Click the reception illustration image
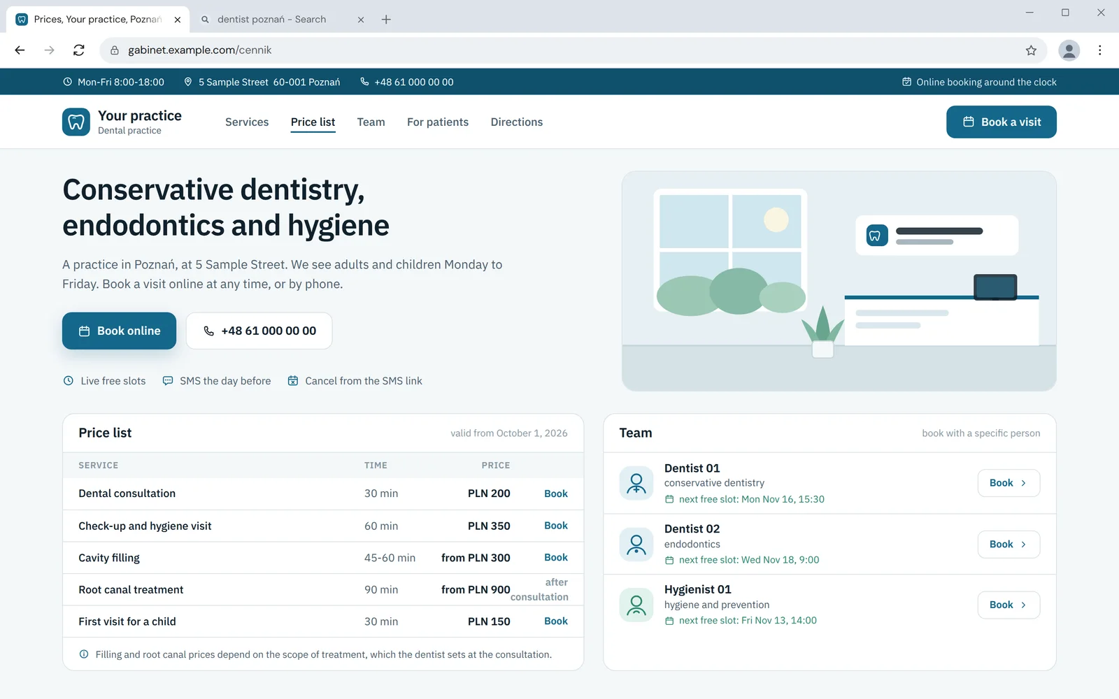 (839, 281)
